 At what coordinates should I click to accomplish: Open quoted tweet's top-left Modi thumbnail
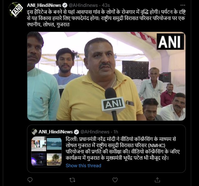tap(39, 144)
